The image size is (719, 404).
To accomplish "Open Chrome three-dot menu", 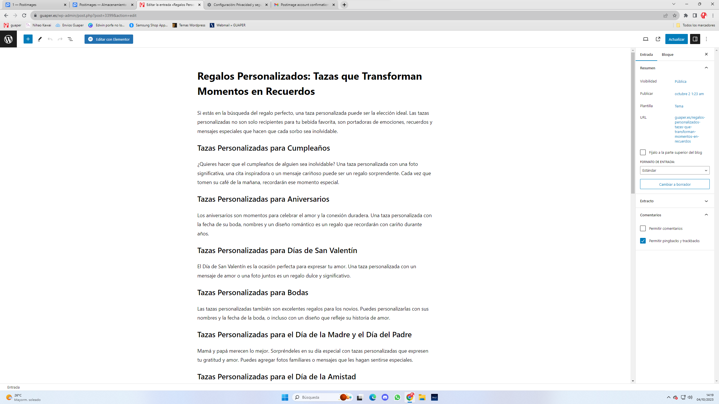I will pyautogui.click(x=713, y=15).
